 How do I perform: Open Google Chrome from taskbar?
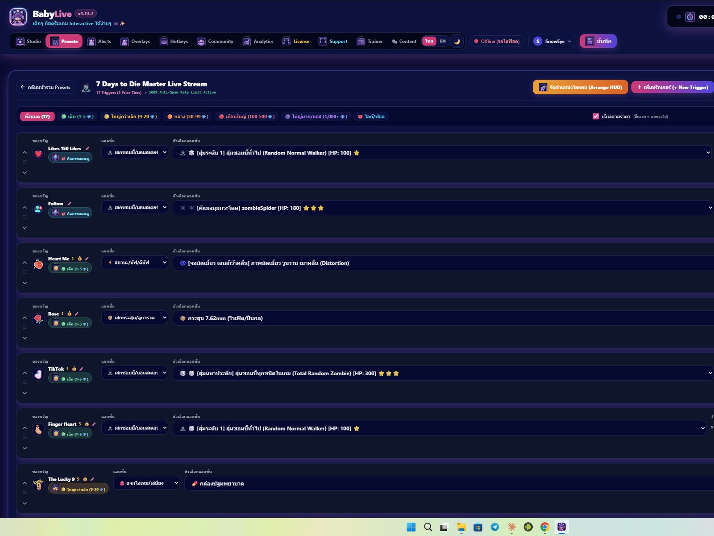(544, 527)
